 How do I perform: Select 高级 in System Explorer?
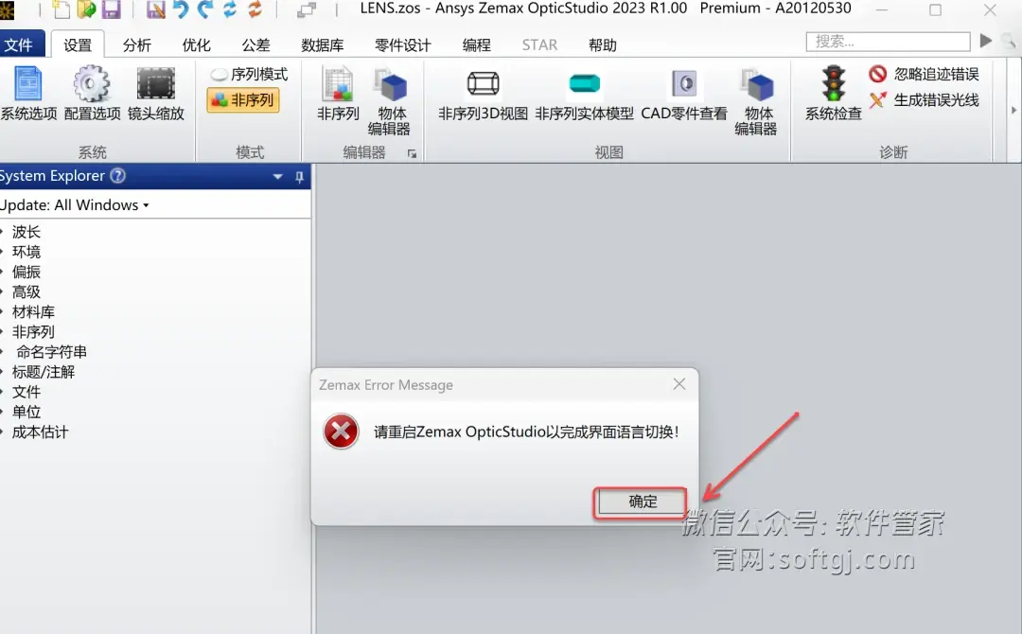click(x=26, y=291)
